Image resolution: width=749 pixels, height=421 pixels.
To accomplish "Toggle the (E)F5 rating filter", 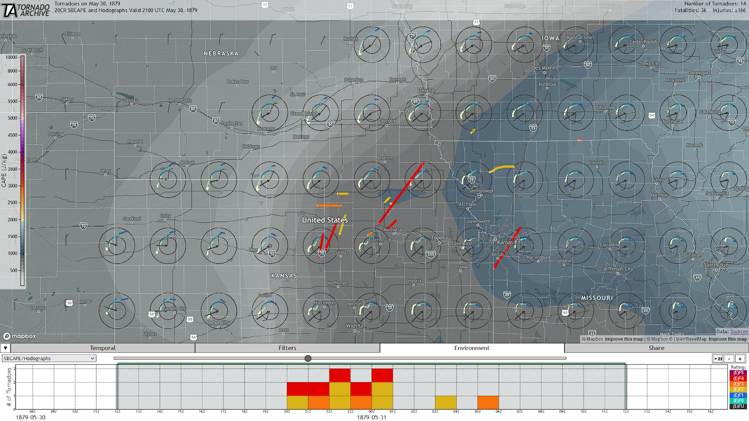I will [x=738, y=373].
